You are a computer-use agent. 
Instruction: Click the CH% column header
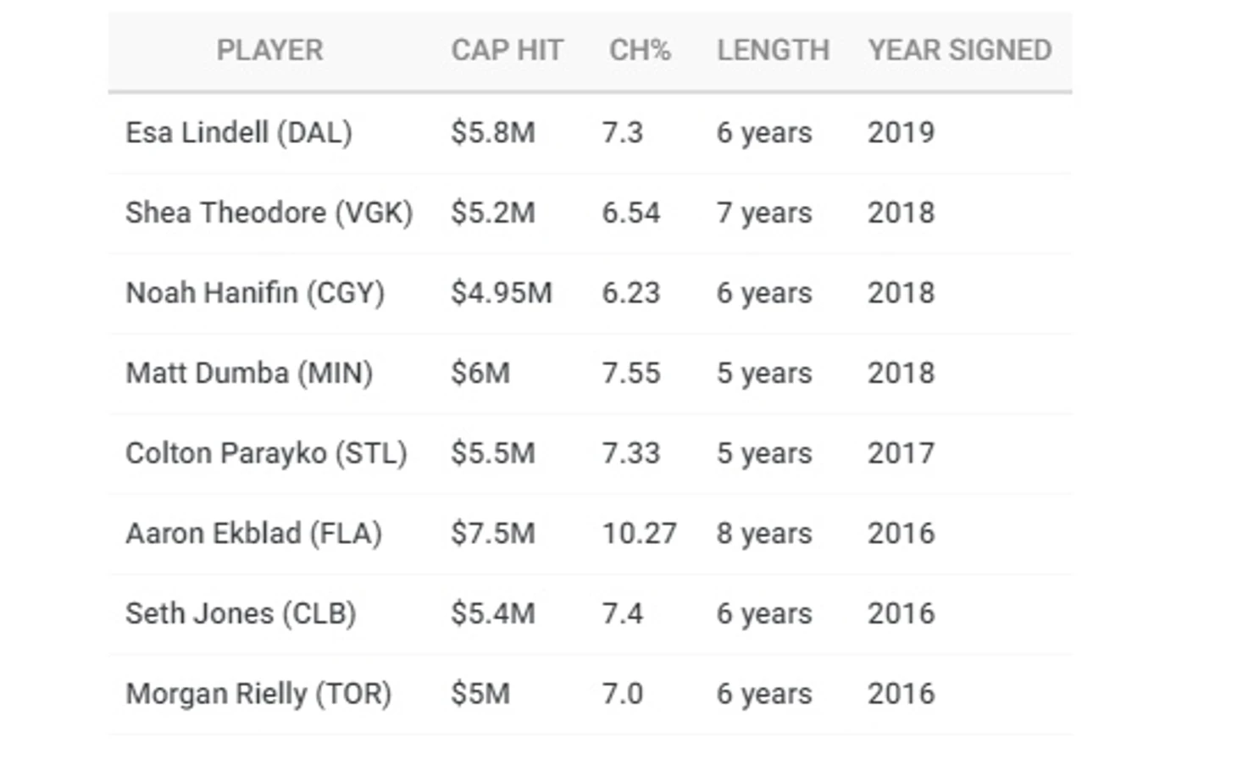[x=640, y=50]
